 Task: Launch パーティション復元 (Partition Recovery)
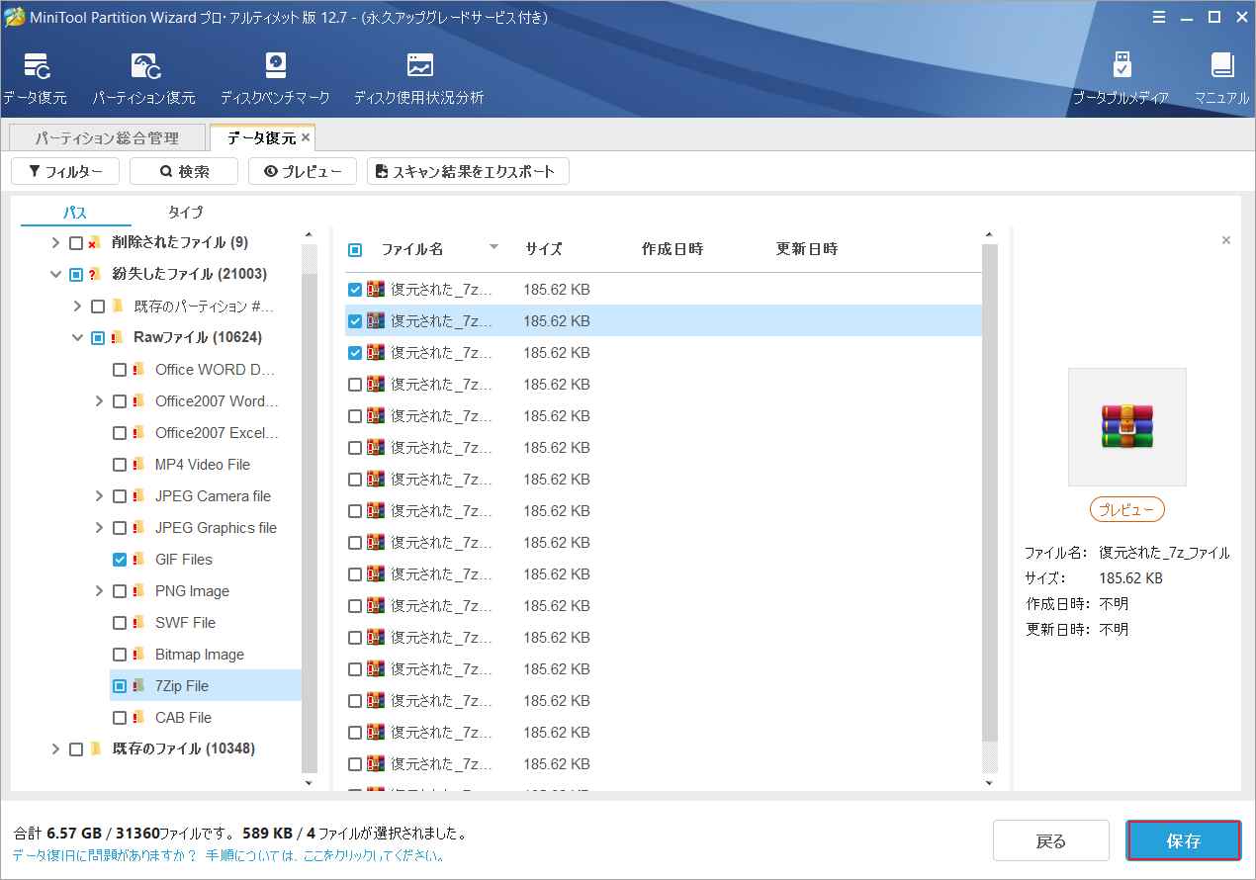tap(144, 74)
